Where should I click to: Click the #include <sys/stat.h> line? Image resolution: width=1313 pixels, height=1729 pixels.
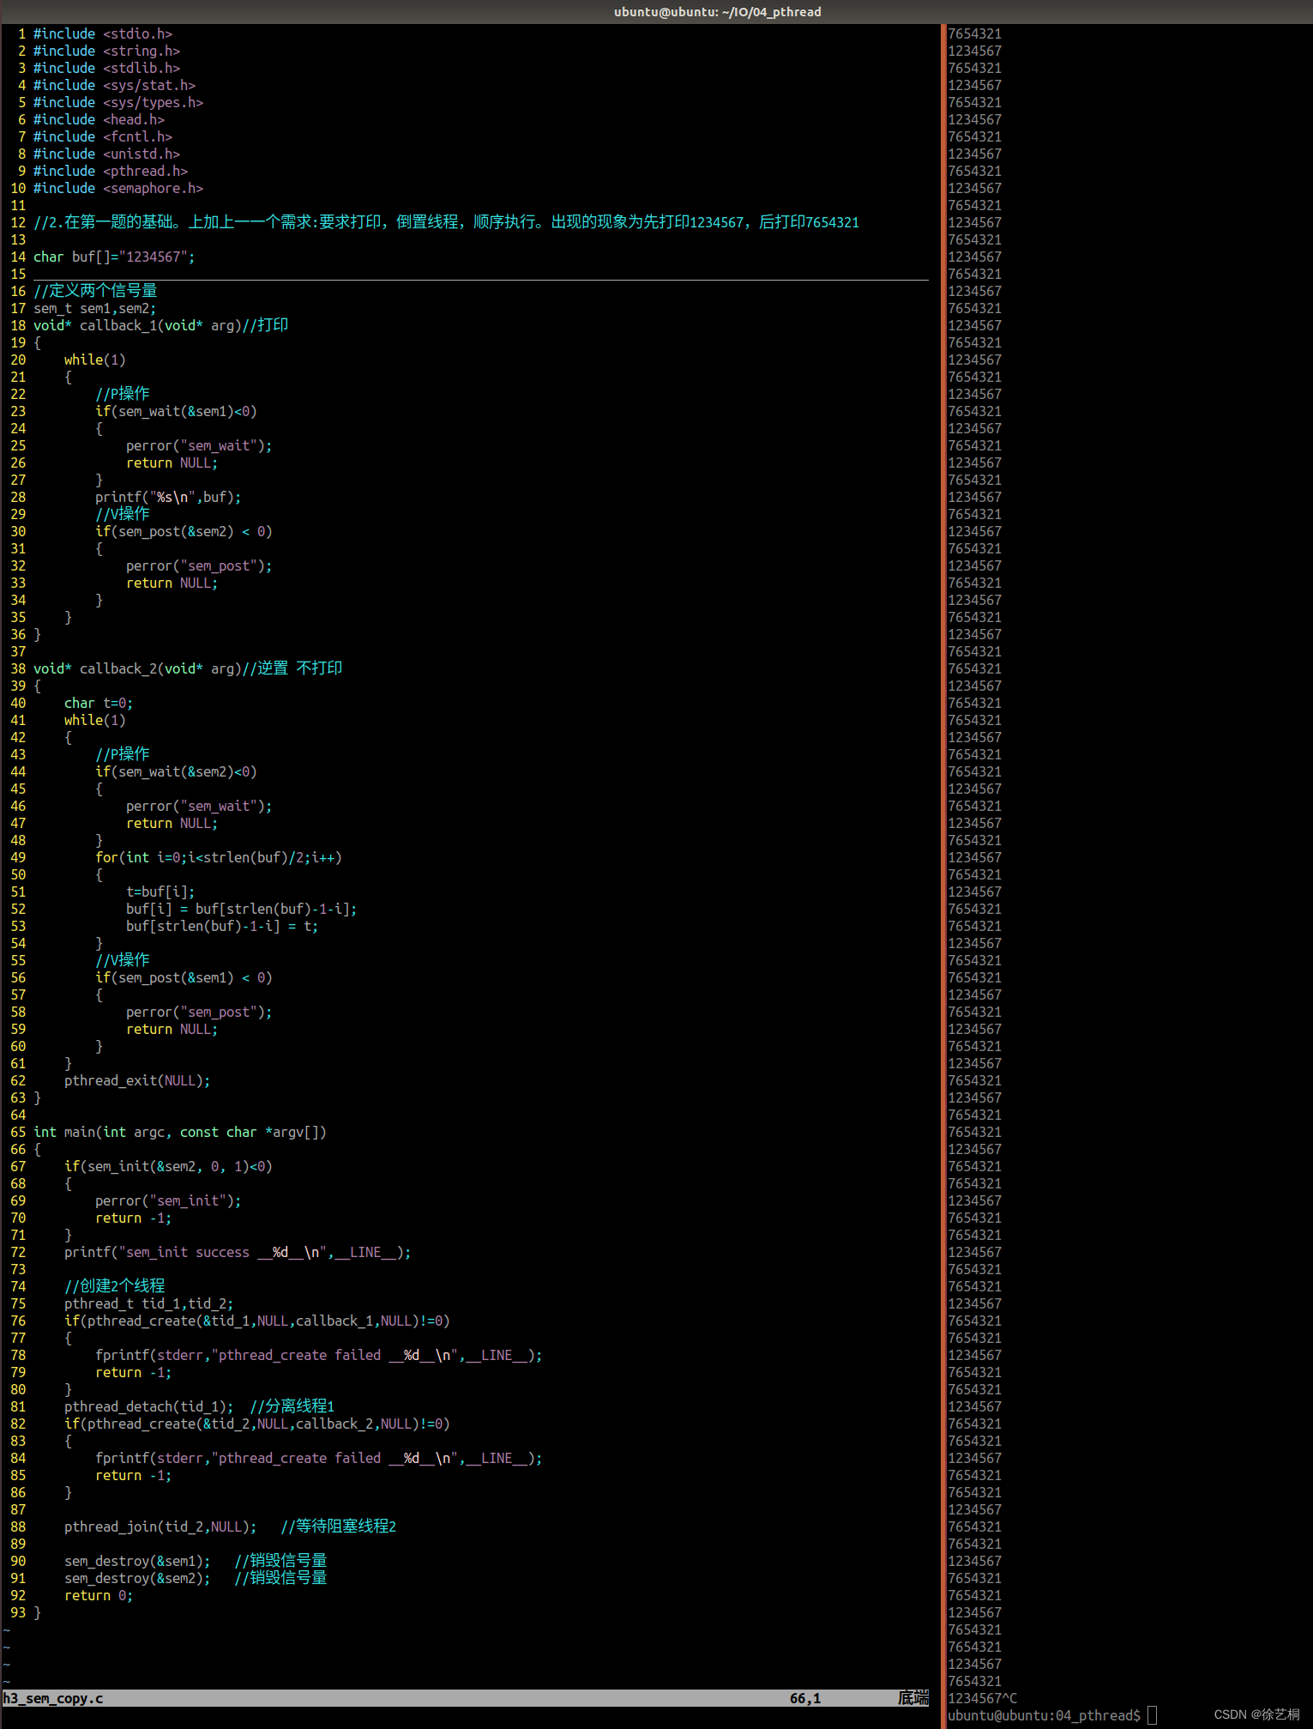coord(114,85)
